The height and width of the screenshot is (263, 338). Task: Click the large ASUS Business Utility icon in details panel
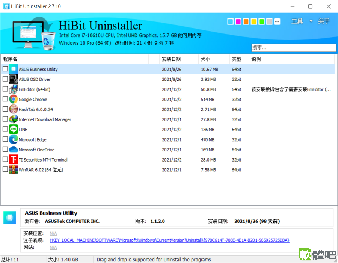pos(10,218)
